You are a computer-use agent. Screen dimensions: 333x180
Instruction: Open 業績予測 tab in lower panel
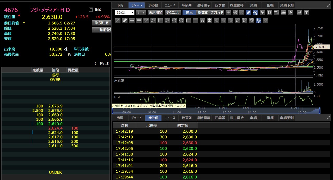coord(287,118)
